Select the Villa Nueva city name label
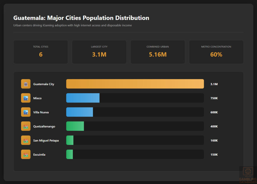The image size is (257, 184). 41,112
